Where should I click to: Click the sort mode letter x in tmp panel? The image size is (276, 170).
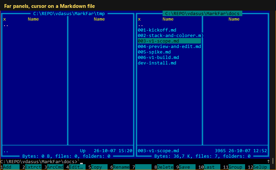(x=4, y=19)
